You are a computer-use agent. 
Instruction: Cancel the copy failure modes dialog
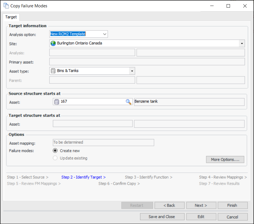[232, 217]
